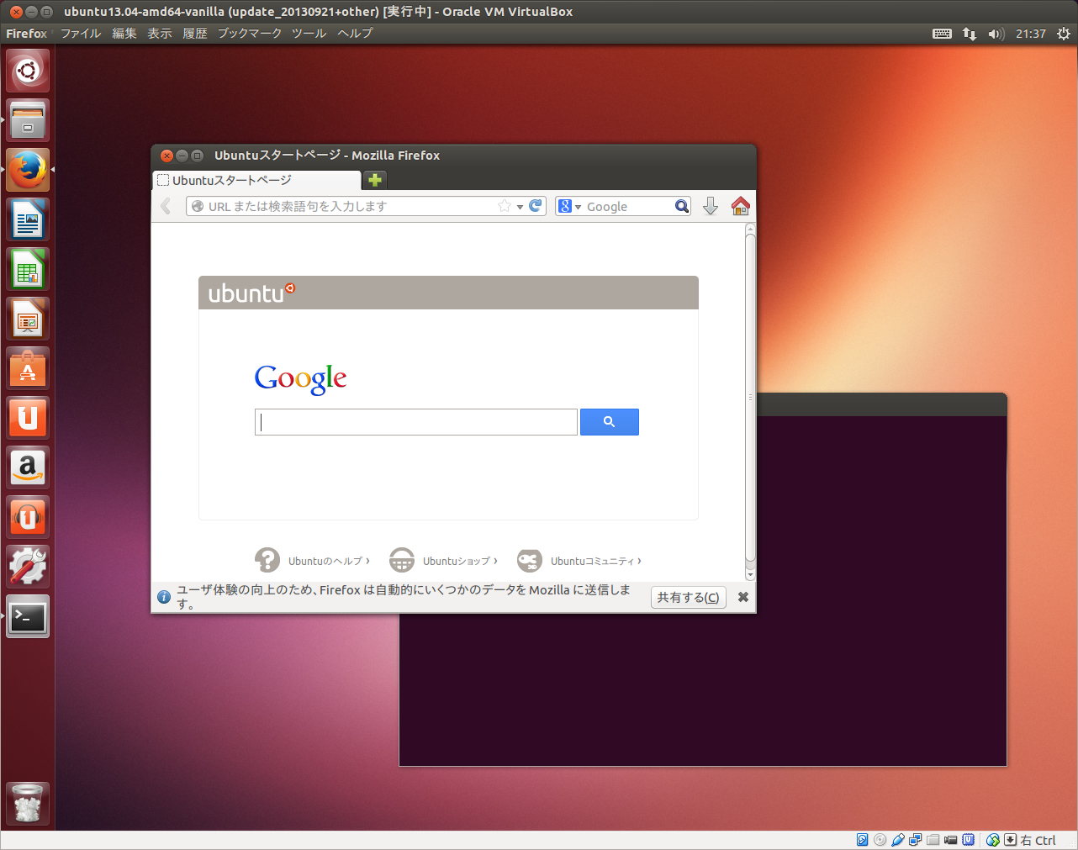Click the VirtualBox mouse integration status icon
This screenshot has height=850, width=1078.
point(993,840)
